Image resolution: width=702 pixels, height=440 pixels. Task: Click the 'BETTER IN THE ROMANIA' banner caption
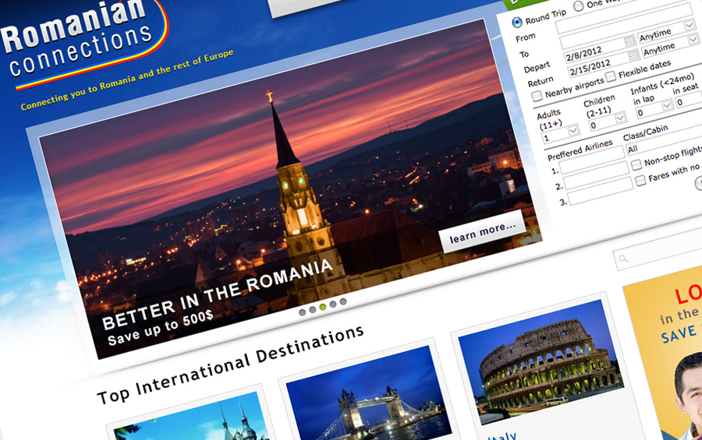click(x=218, y=294)
